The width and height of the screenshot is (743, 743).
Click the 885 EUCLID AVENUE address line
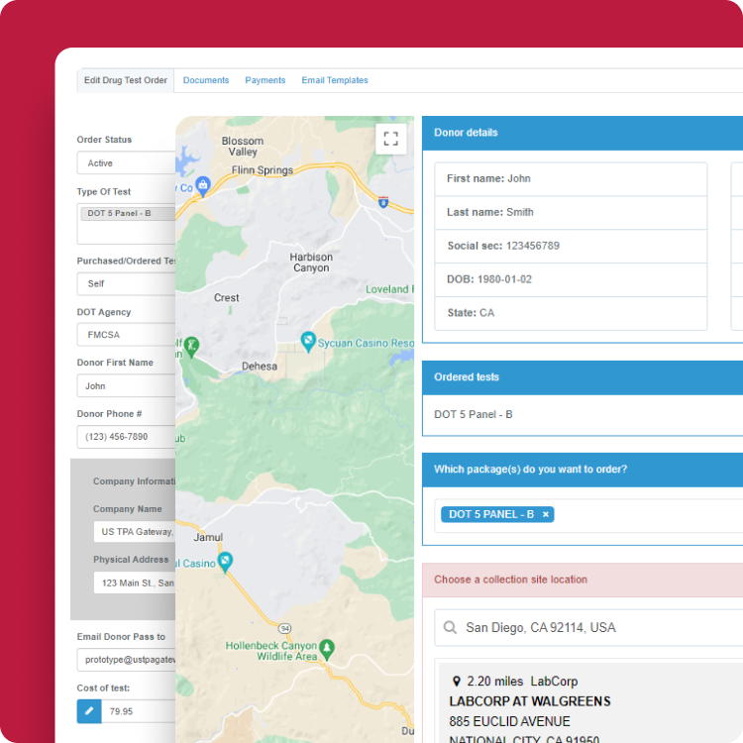coord(509,721)
